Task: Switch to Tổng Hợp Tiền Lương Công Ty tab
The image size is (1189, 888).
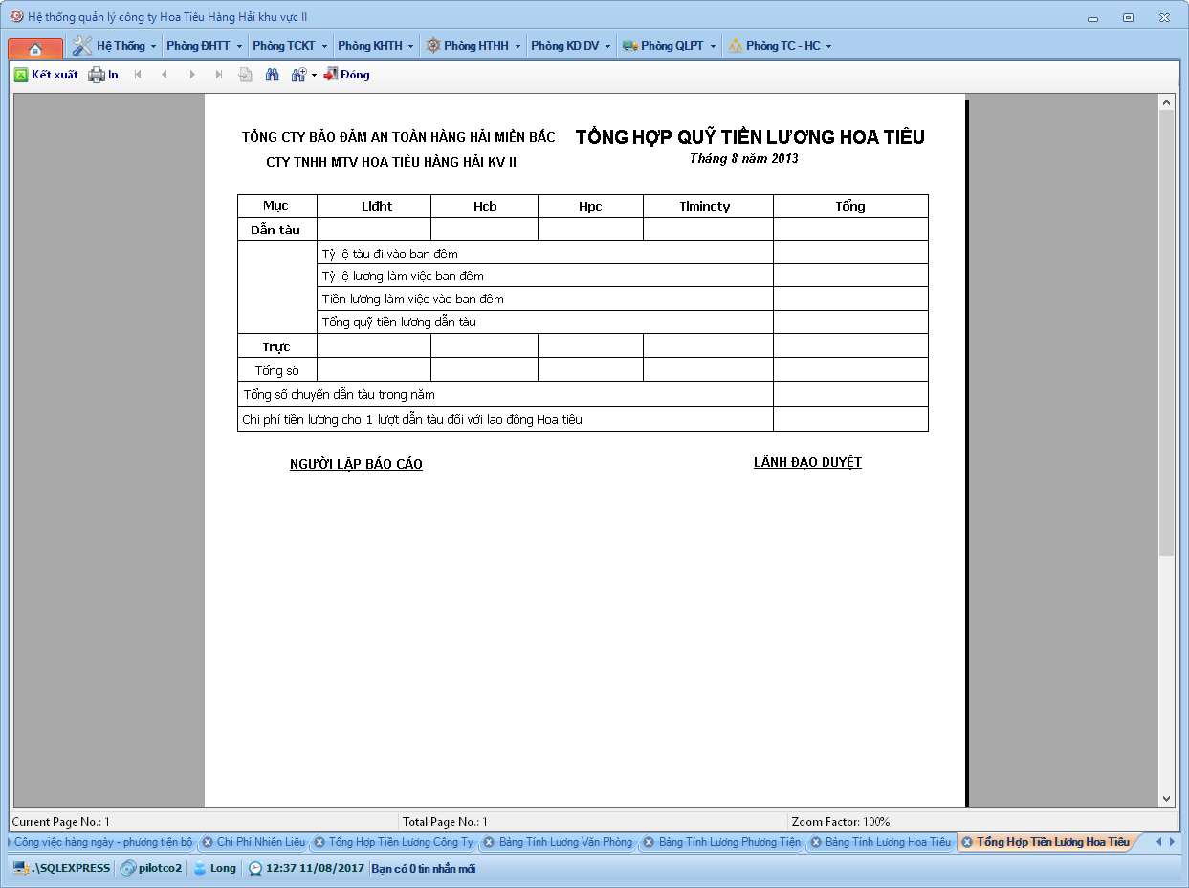Action: coord(401,843)
